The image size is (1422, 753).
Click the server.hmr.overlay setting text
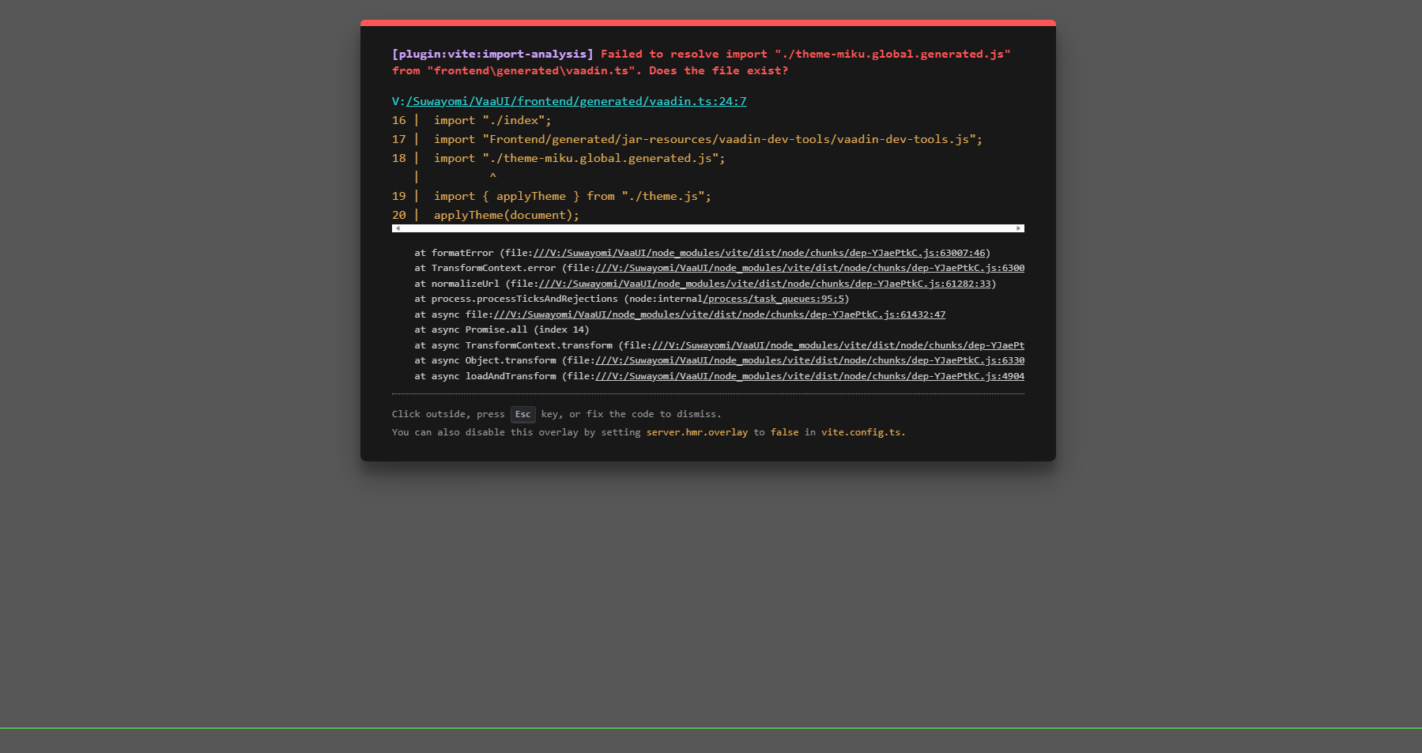[x=696, y=432]
